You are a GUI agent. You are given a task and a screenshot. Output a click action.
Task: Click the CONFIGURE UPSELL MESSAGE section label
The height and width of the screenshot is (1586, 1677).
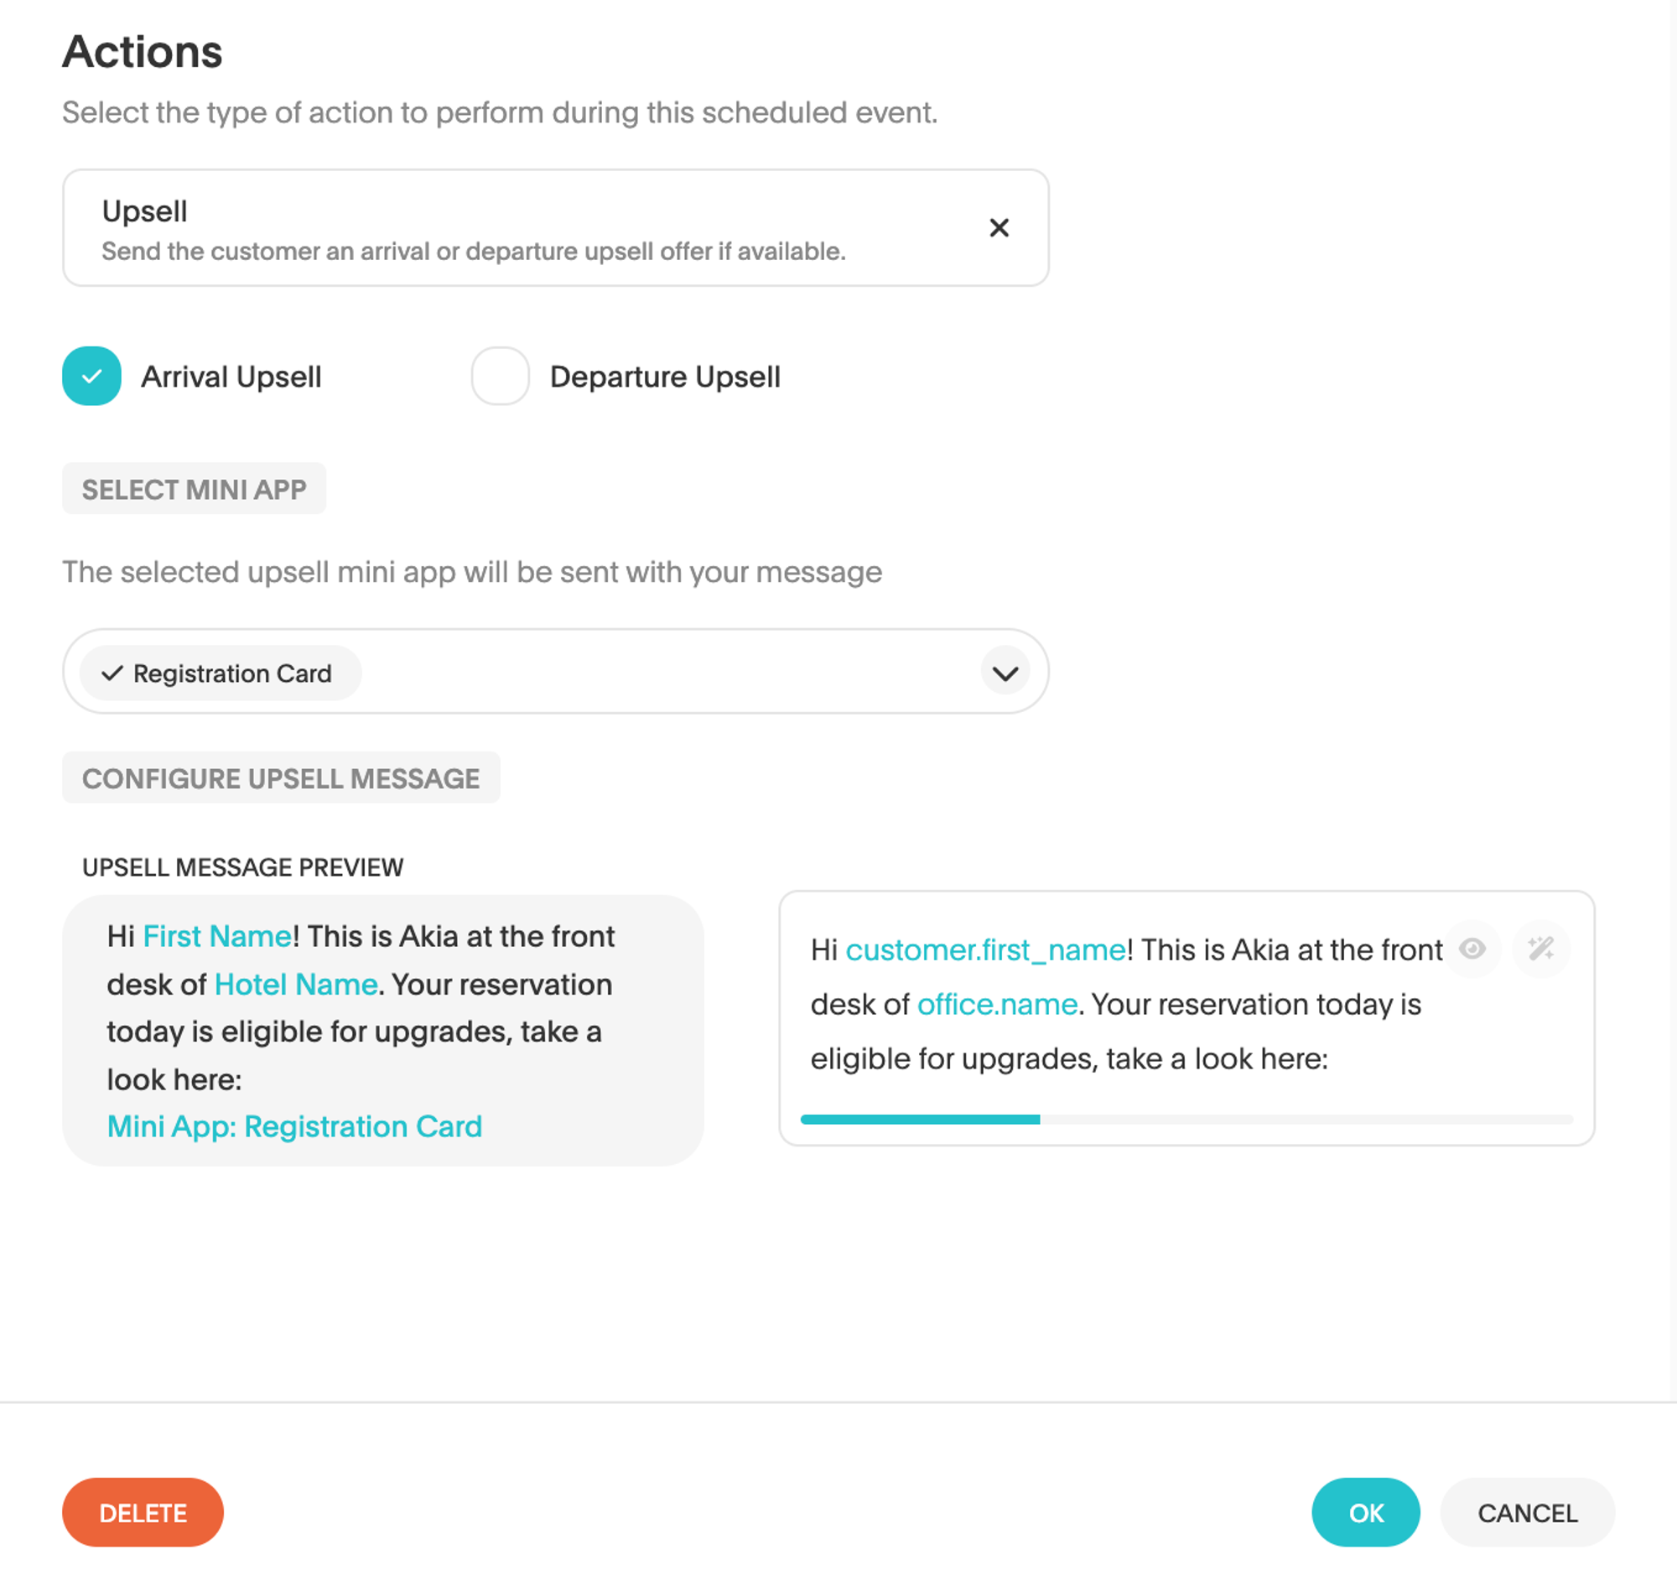(282, 778)
